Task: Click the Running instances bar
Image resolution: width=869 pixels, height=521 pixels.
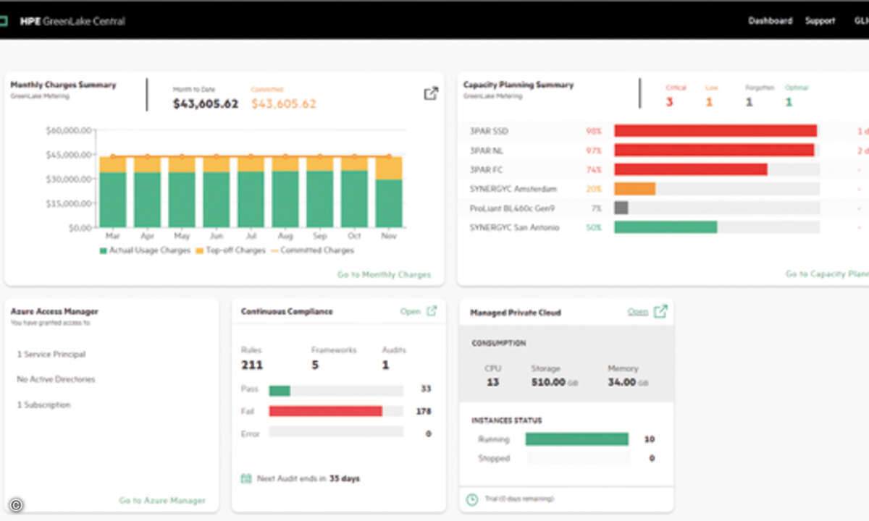Action: [577, 439]
